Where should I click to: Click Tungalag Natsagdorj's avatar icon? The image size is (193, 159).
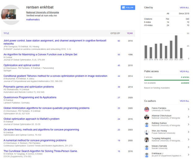point(147,139)
